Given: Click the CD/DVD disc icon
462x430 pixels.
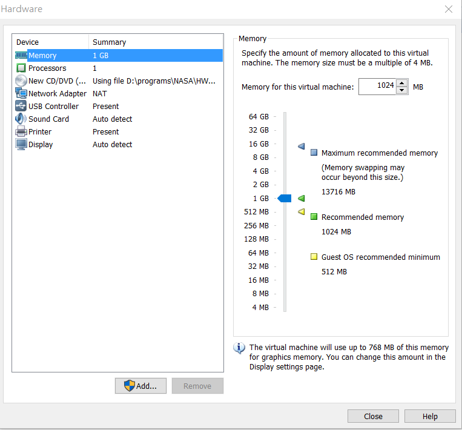Looking at the screenshot, I should [21, 81].
